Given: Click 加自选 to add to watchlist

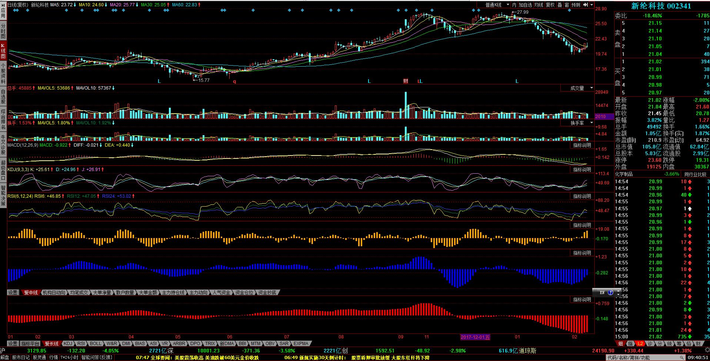Looking at the screenshot, I should 525,5.
